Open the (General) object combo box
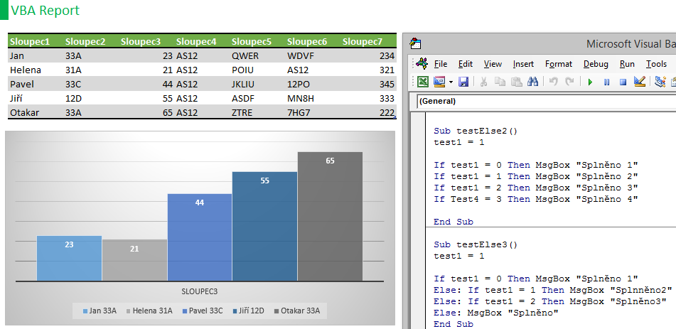This screenshot has width=676, height=329. click(546, 102)
